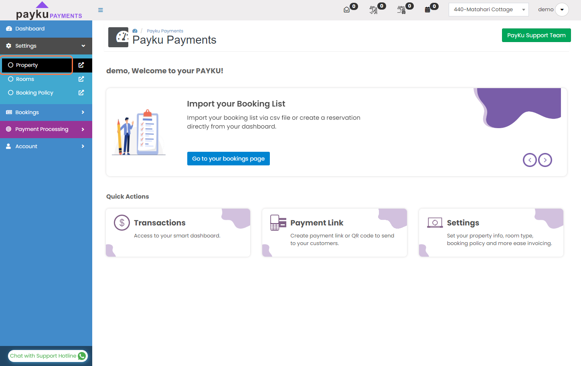
Task: Open the Settings quick action card
Action: pos(491,233)
